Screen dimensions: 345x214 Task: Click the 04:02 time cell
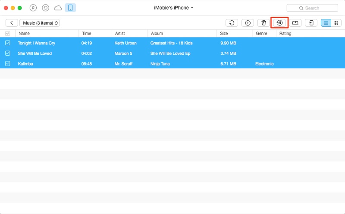[87, 53]
